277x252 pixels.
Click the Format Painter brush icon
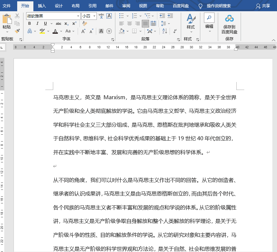pyautogui.click(x=17, y=31)
